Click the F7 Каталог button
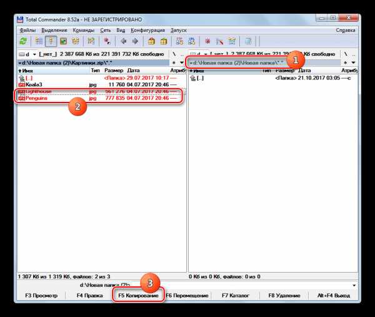The image size is (375, 317). (x=236, y=296)
